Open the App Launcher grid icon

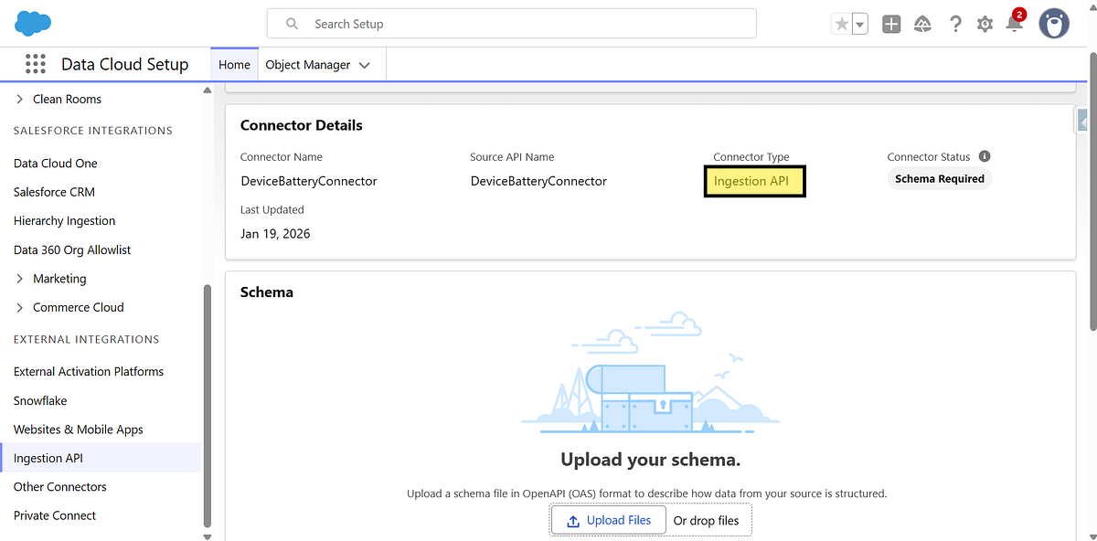point(36,64)
